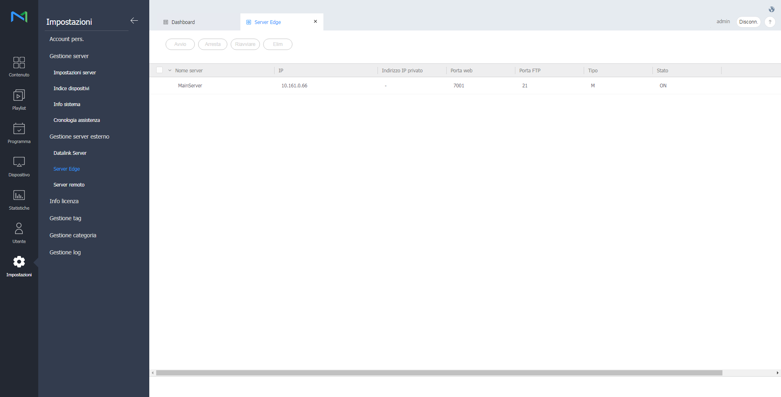781x397 pixels.
Task: Expand Gestione server menu group
Action: [69, 56]
